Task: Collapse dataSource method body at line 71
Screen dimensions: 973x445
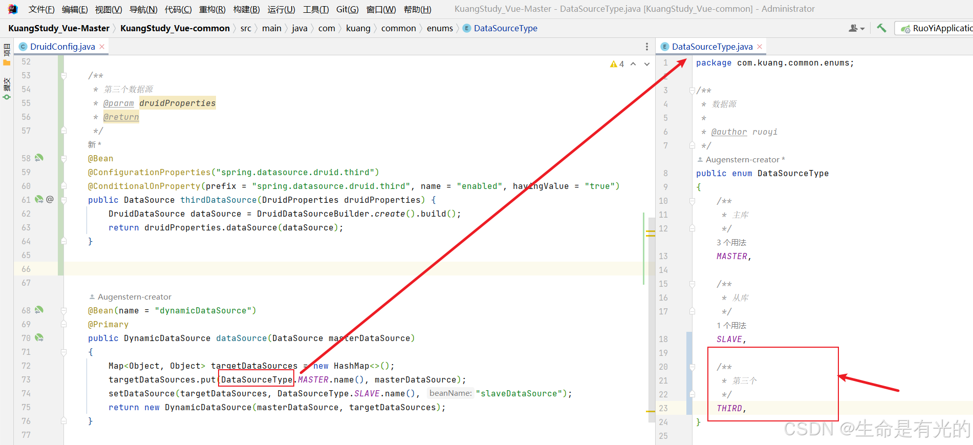Action: tap(64, 352)
